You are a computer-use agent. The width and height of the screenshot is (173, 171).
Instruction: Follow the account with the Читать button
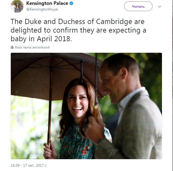coord(138,6)
